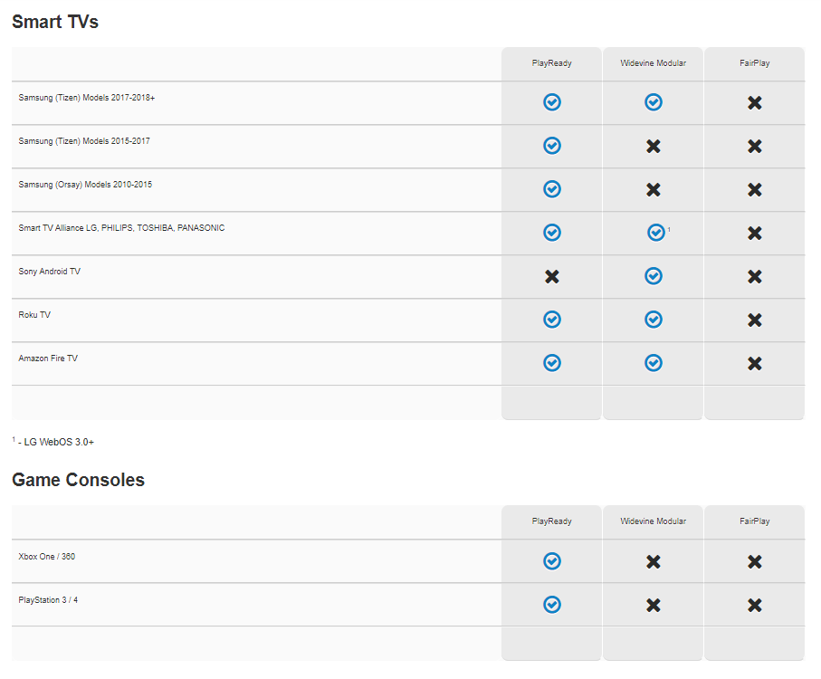Click Widevine Modular cross for Xbox One / 360
The image size is (821, 679).
[x=653, y=561]
